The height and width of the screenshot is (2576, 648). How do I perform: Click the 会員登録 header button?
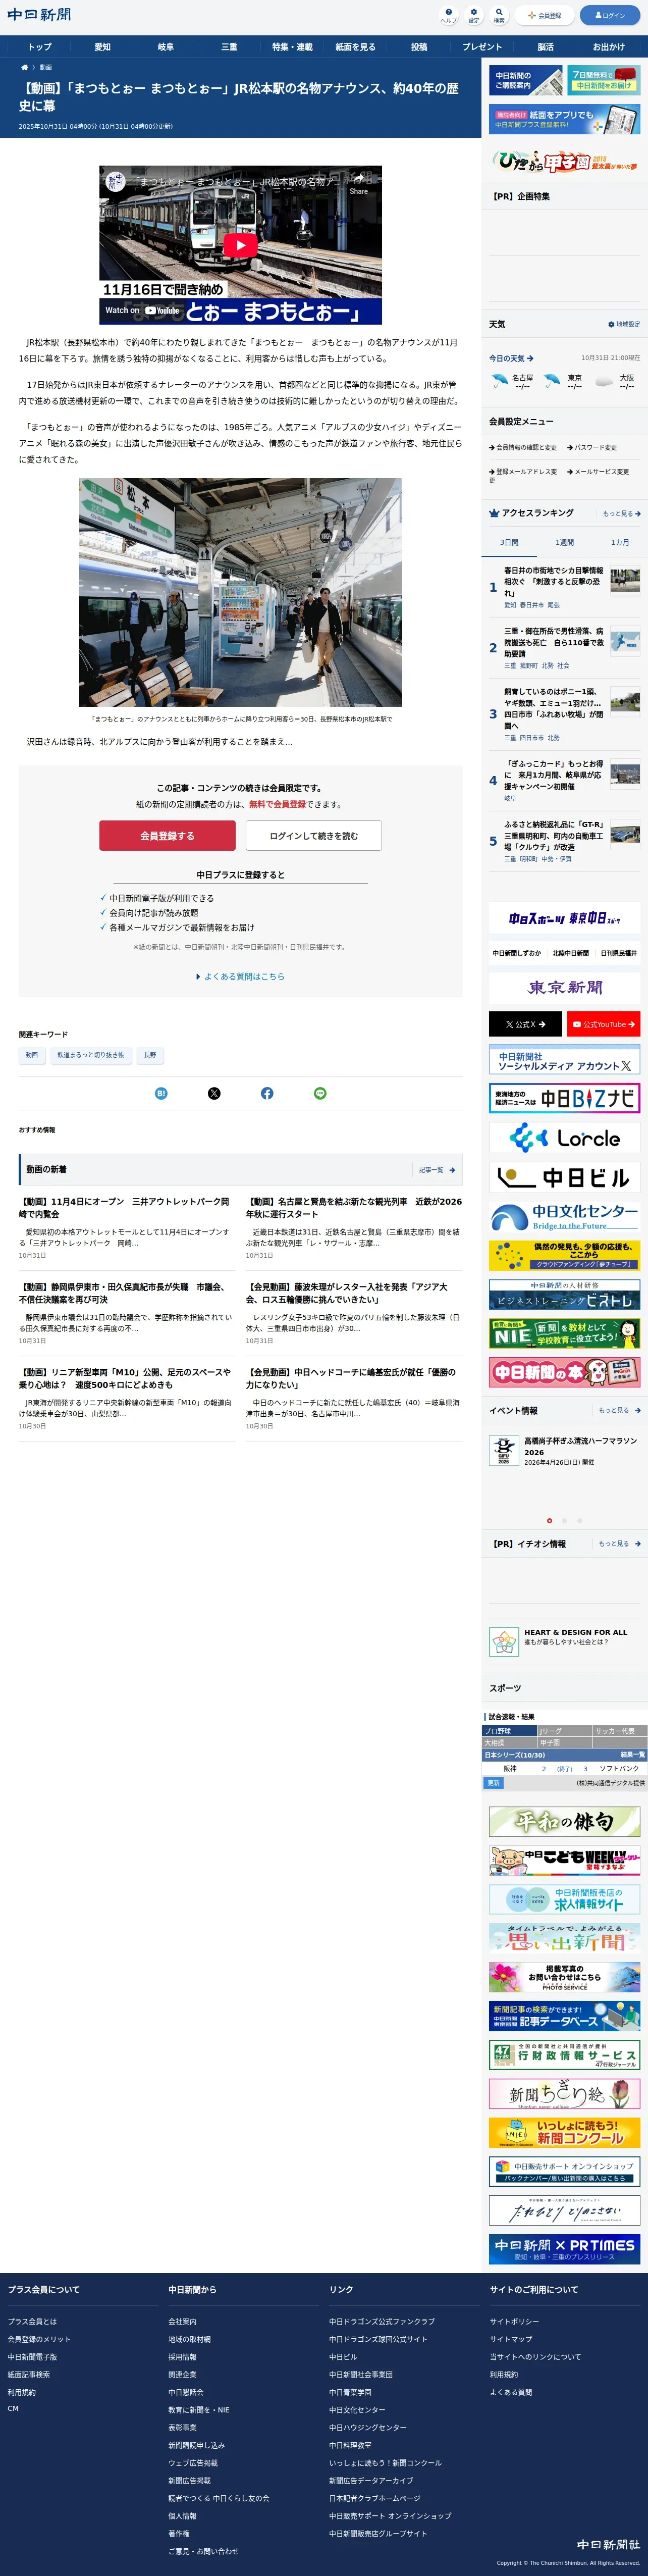tap(545, 15)
